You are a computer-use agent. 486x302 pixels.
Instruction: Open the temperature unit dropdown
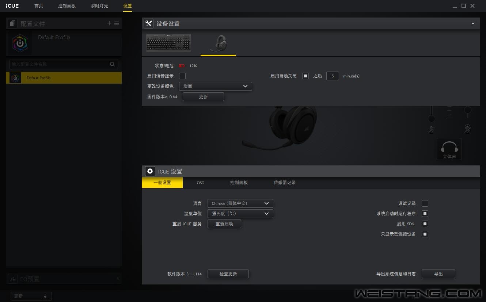click(x=240, y=214)
